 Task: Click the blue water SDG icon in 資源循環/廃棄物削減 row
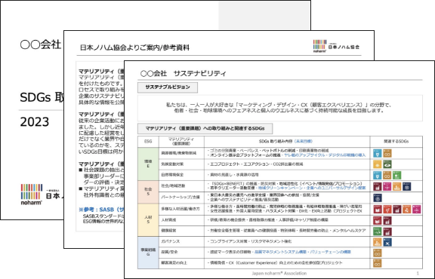377,153
